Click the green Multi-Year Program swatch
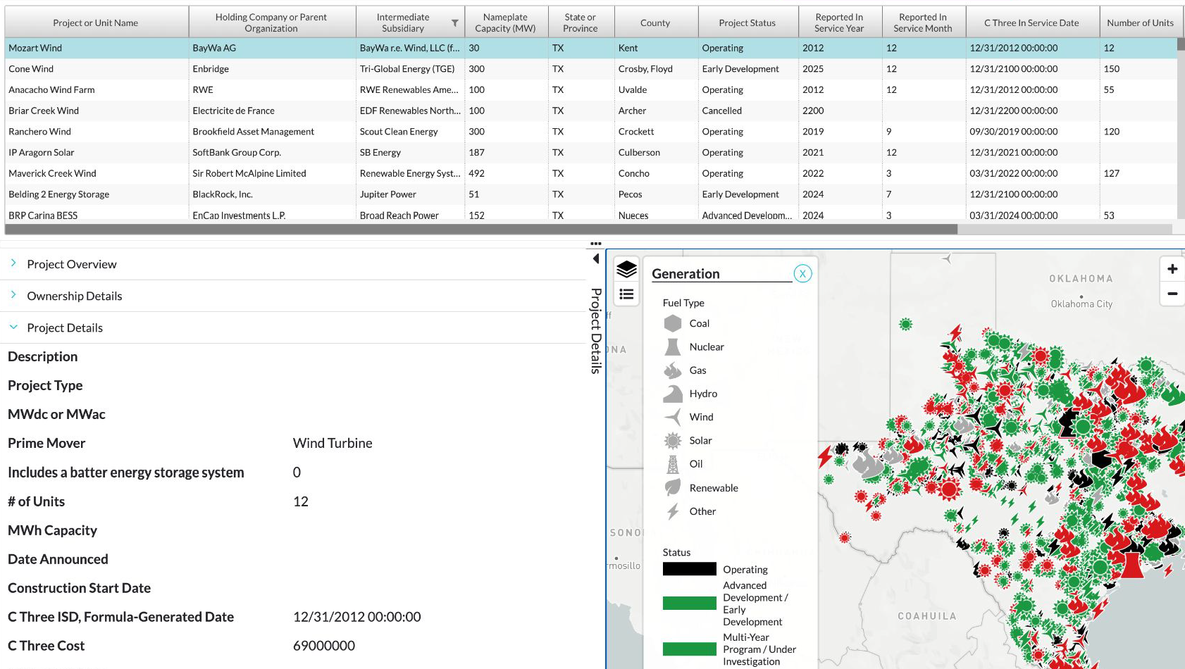This screenshot has width=1185, height=669. pos(690,649)
